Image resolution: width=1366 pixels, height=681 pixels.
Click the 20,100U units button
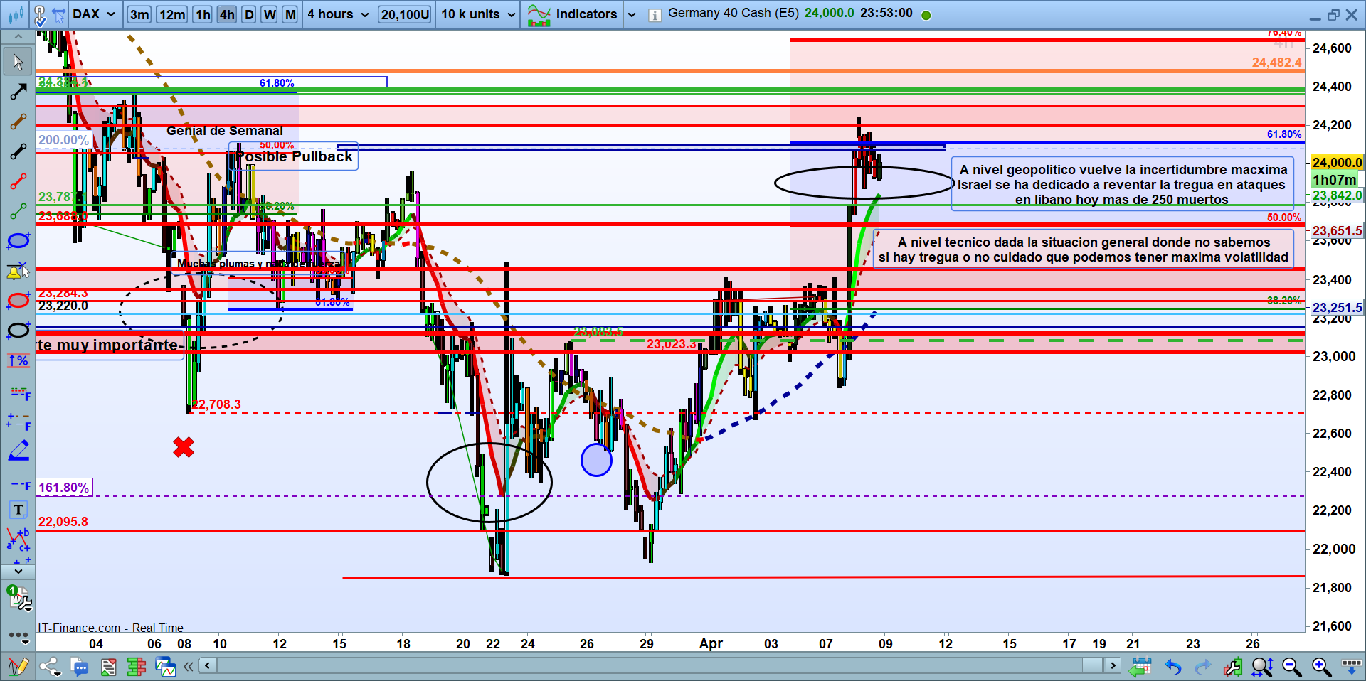point(405,14)
